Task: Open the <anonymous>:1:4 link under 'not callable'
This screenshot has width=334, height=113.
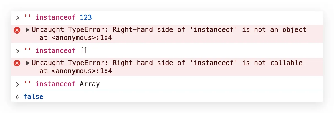Action: tap(82, 71)
